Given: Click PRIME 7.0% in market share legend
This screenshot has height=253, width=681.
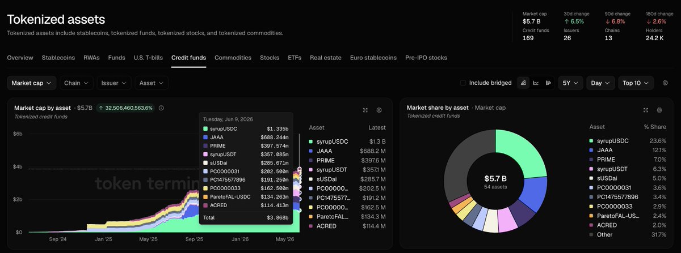Looking at the screenshot, I should (628, 160).
